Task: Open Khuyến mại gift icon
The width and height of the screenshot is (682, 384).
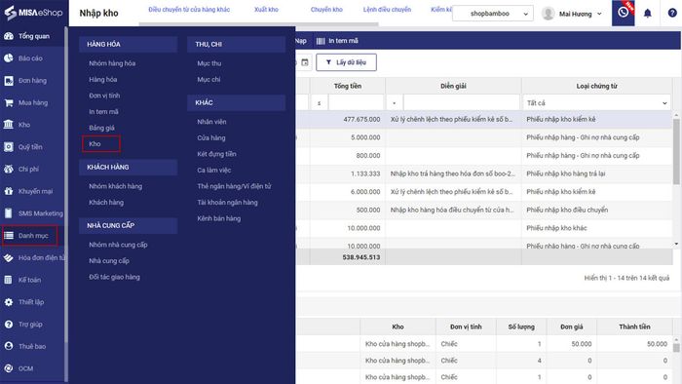Action: 8,191
